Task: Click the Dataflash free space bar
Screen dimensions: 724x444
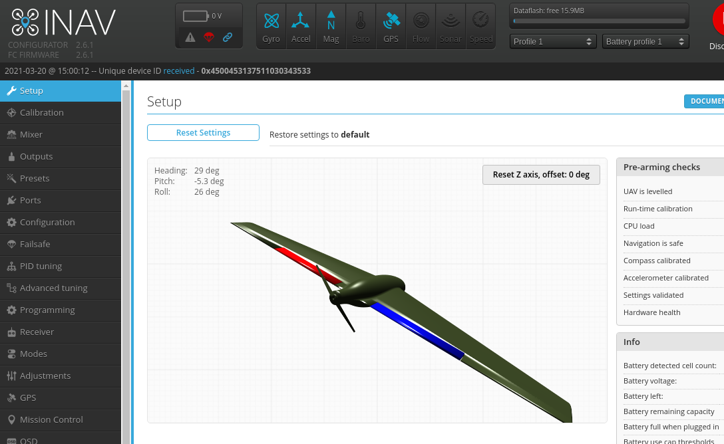Action: click(x=600, y=21)
